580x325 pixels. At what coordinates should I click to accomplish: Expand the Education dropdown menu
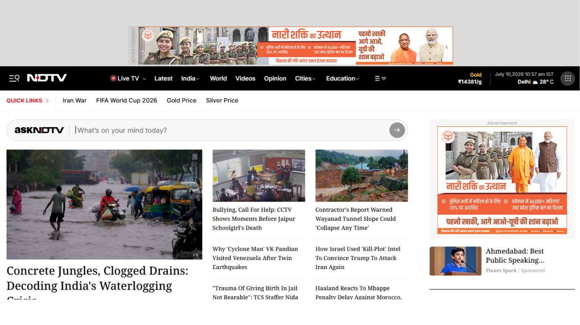[x=357, y=79]
